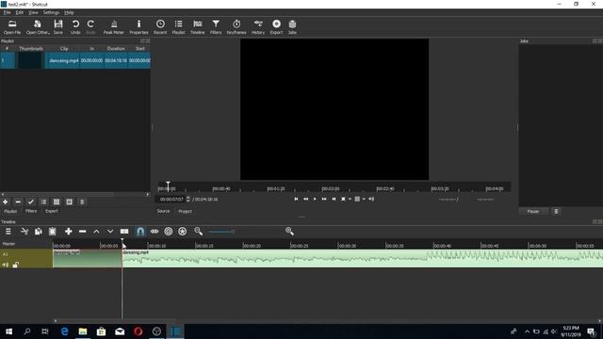Open the Jobs panel menu button
The height and width of the screenshot is (339, 603).
(x=556, y=211)
